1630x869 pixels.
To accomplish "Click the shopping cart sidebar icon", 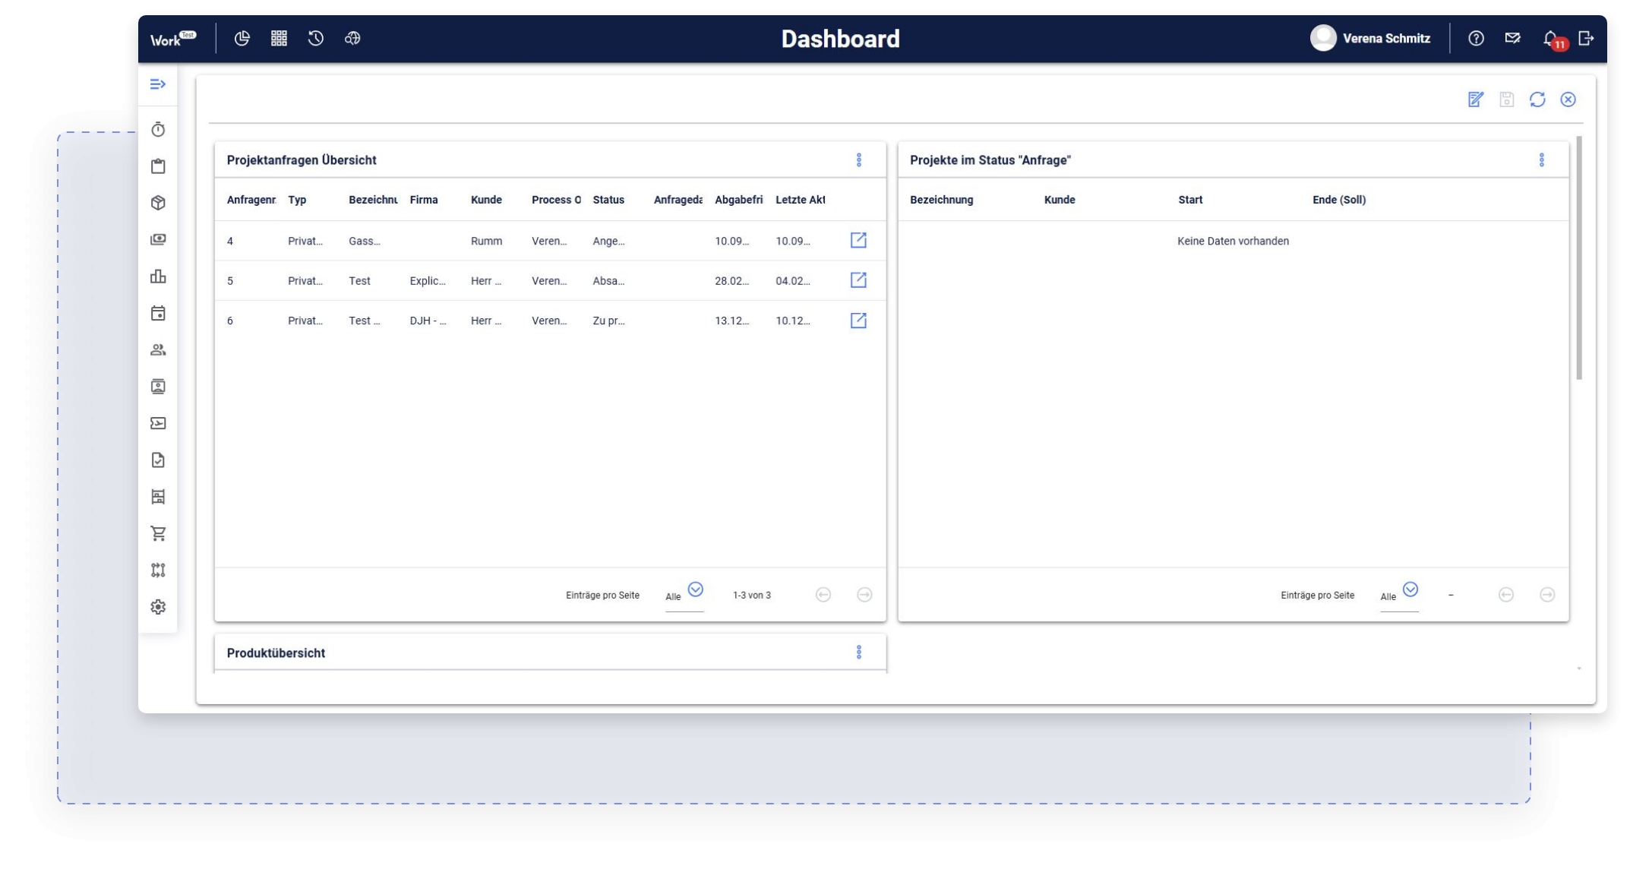I will click(x=158, y=534).
